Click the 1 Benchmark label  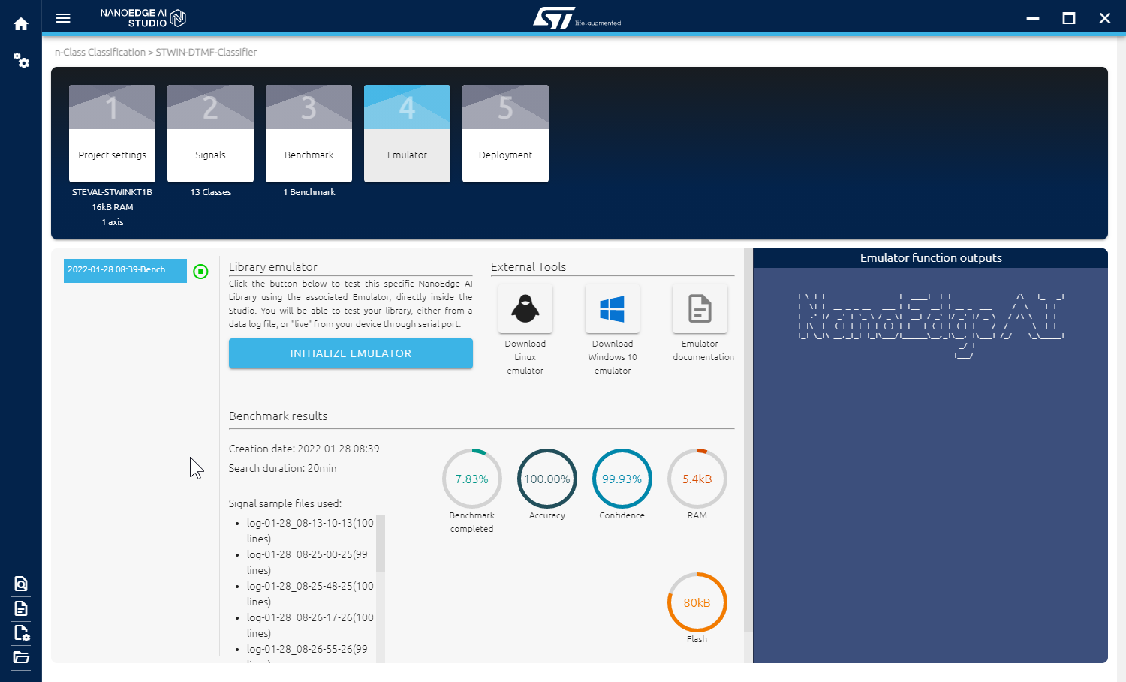tap(309, 192)
